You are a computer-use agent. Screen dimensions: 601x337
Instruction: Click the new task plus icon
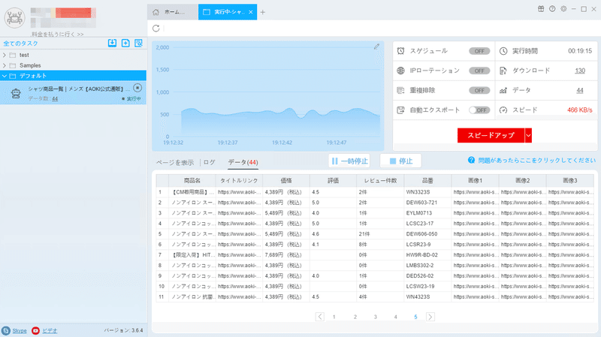point(125,43)
